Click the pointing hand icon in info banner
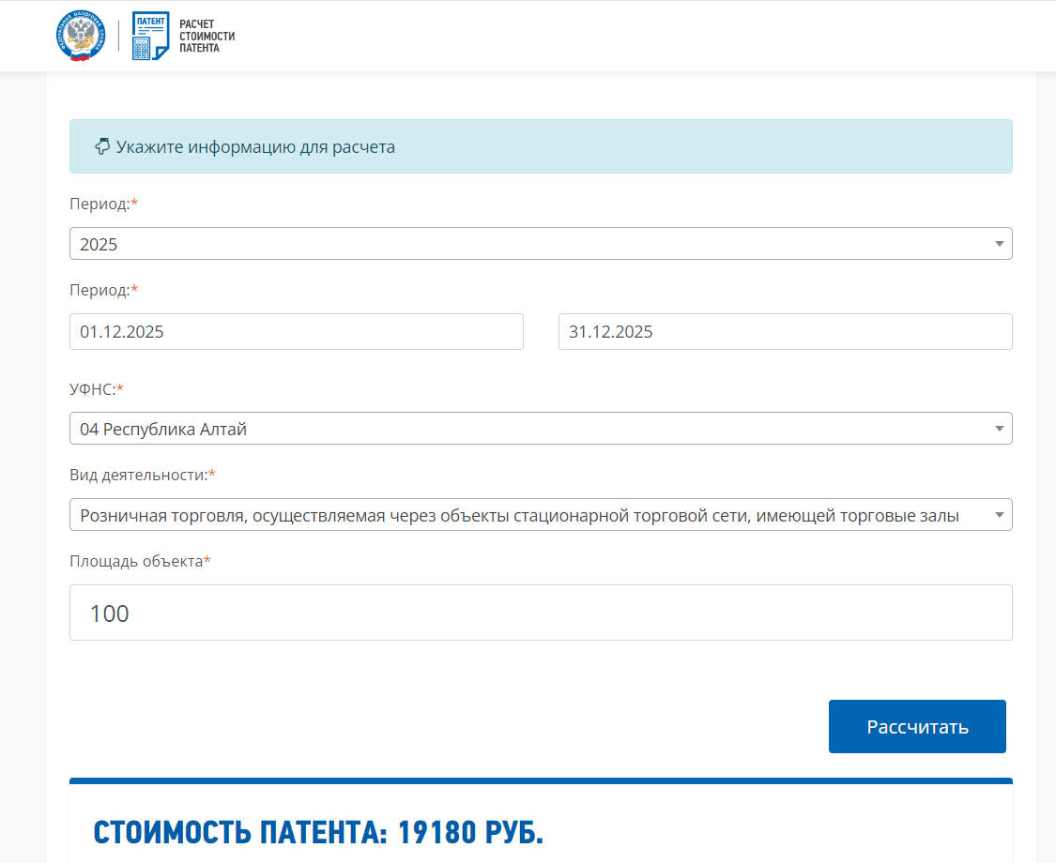 (102, 146)
